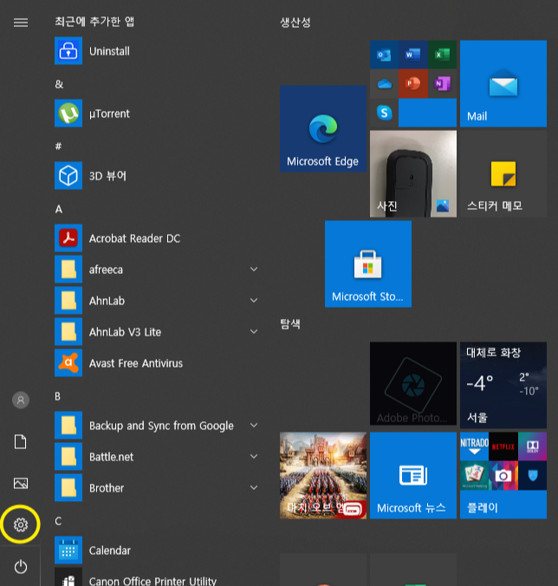Open mahjong game in 플레이 tile group
Image resolution: width=558 pixels, height=586 pixels.
474,475
